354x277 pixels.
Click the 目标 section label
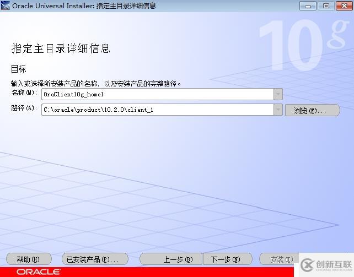(x=19, y=69)
